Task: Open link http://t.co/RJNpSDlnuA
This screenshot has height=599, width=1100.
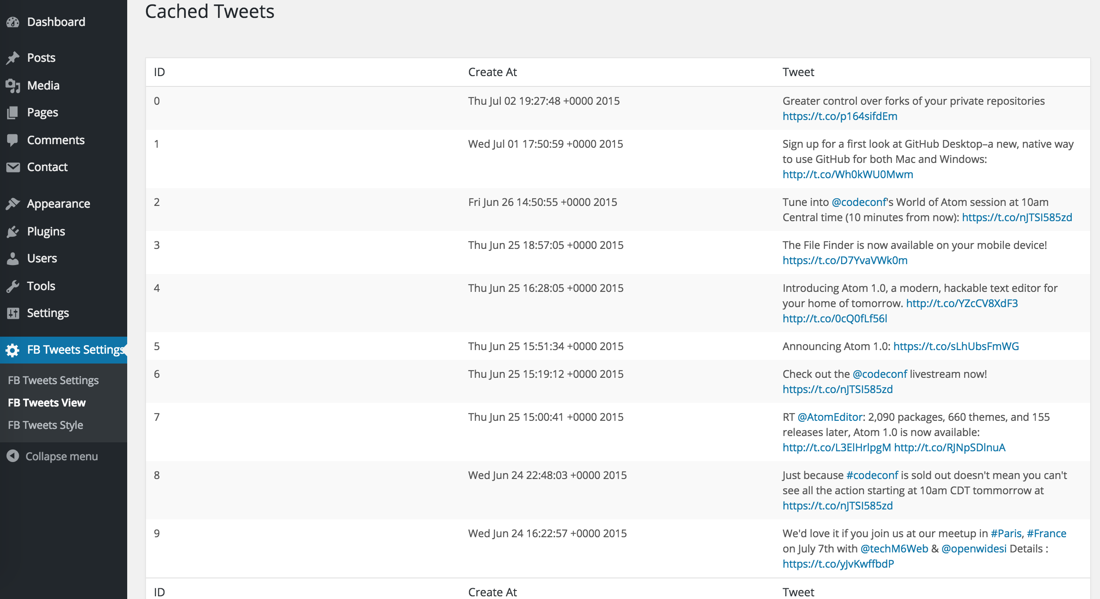Action: click(x=950, y=448)
